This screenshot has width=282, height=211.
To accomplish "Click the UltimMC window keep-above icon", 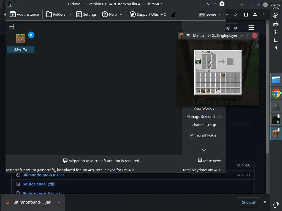I will pyautogui.click(x=16, y=4).
